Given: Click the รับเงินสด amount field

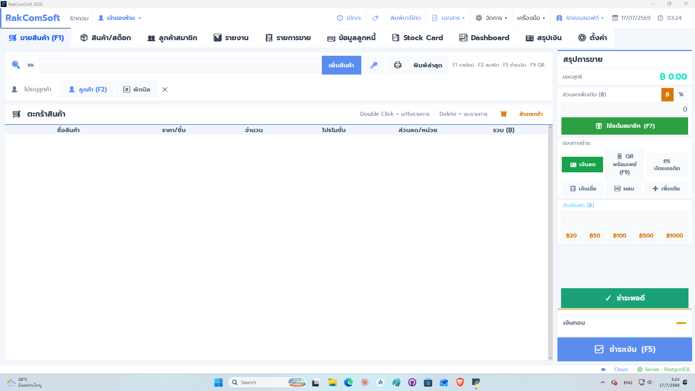Looking at the screenshot, I should point(625,219).
